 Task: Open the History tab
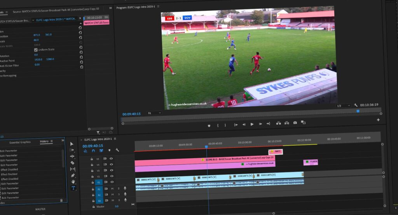pyautogui.click(x=44, y=141)
